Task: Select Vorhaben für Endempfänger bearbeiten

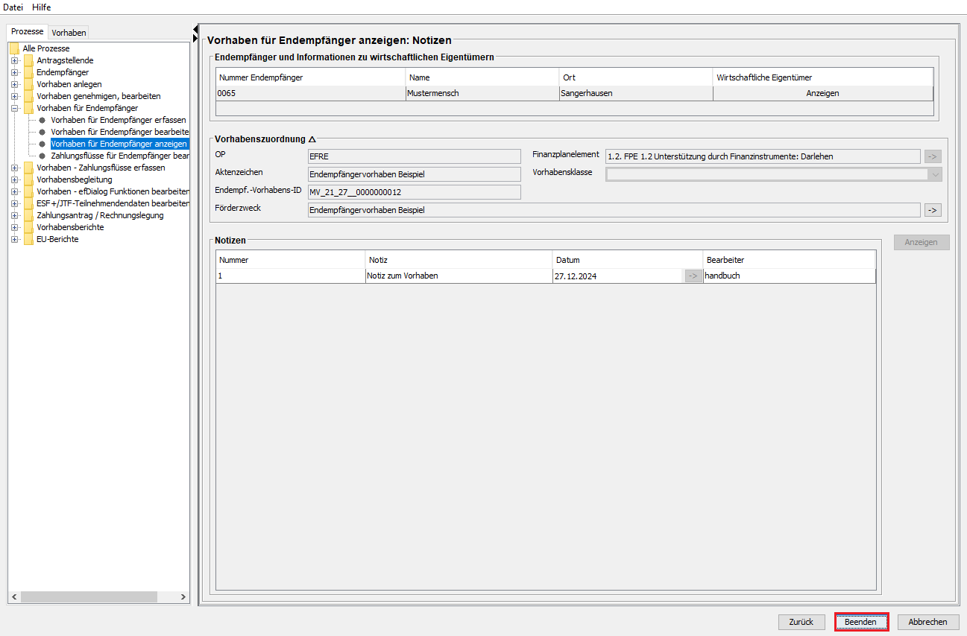Action: click(x=119, y=132)
